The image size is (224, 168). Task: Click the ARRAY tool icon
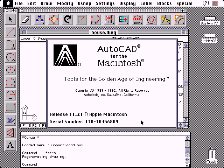pos(138,20)
